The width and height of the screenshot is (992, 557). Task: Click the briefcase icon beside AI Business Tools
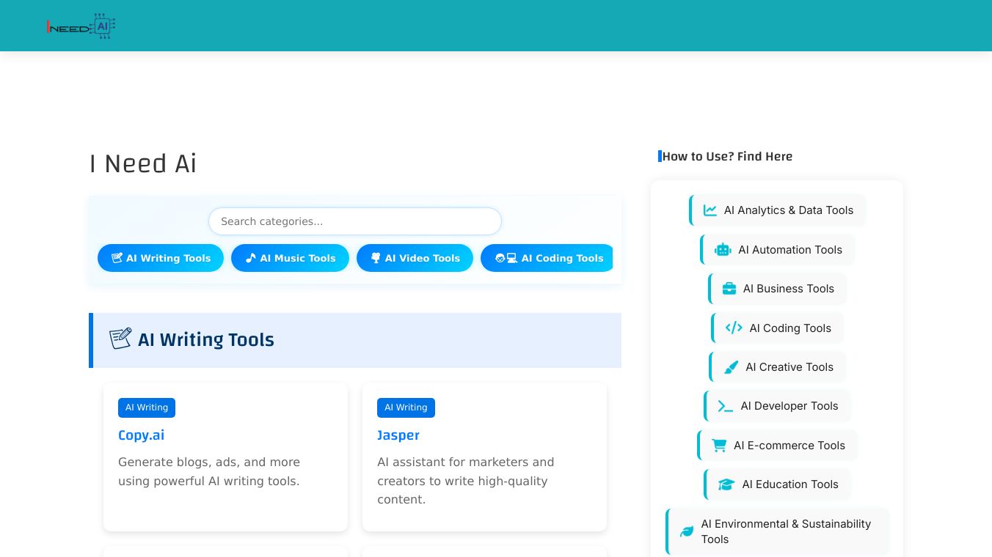pyautogui.click(x=729, y=289)
